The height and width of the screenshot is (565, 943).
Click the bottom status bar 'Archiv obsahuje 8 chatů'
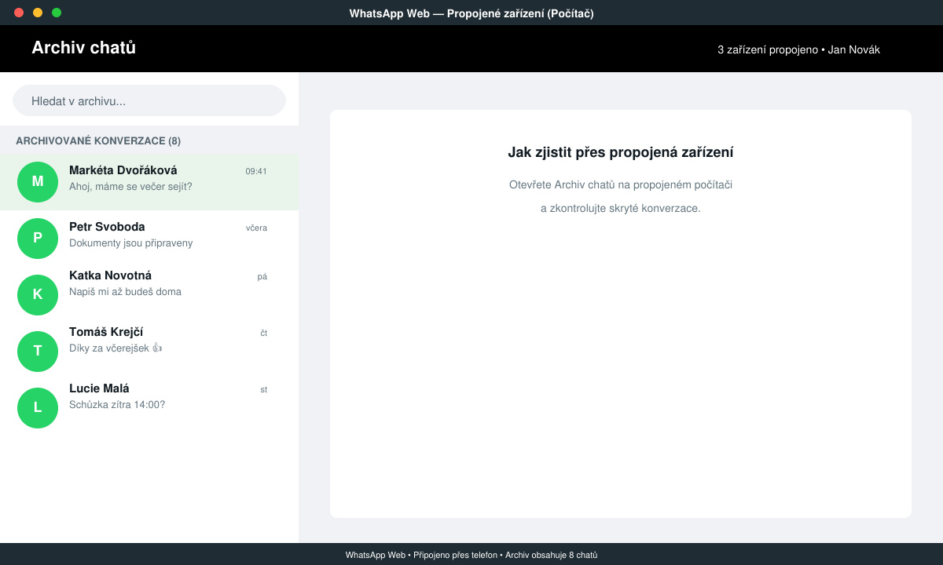click(551, 555)
